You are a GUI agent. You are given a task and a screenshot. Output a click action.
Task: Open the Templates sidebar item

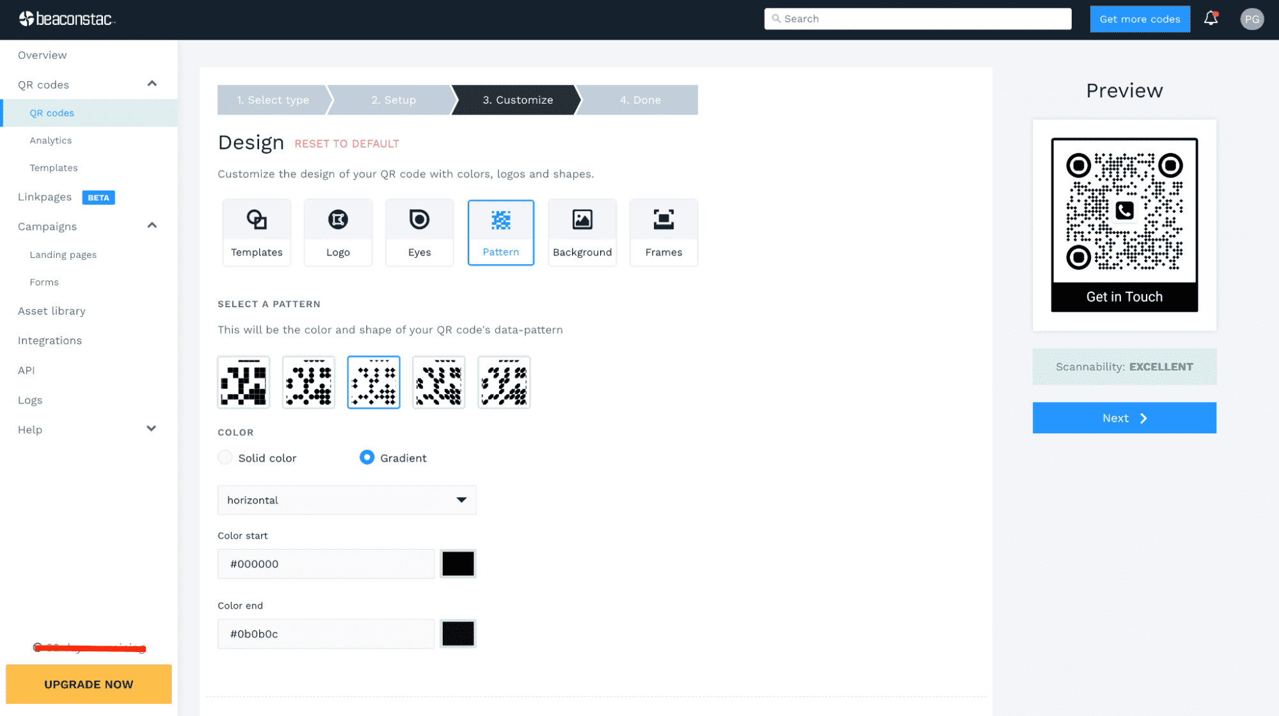[54, 167]
